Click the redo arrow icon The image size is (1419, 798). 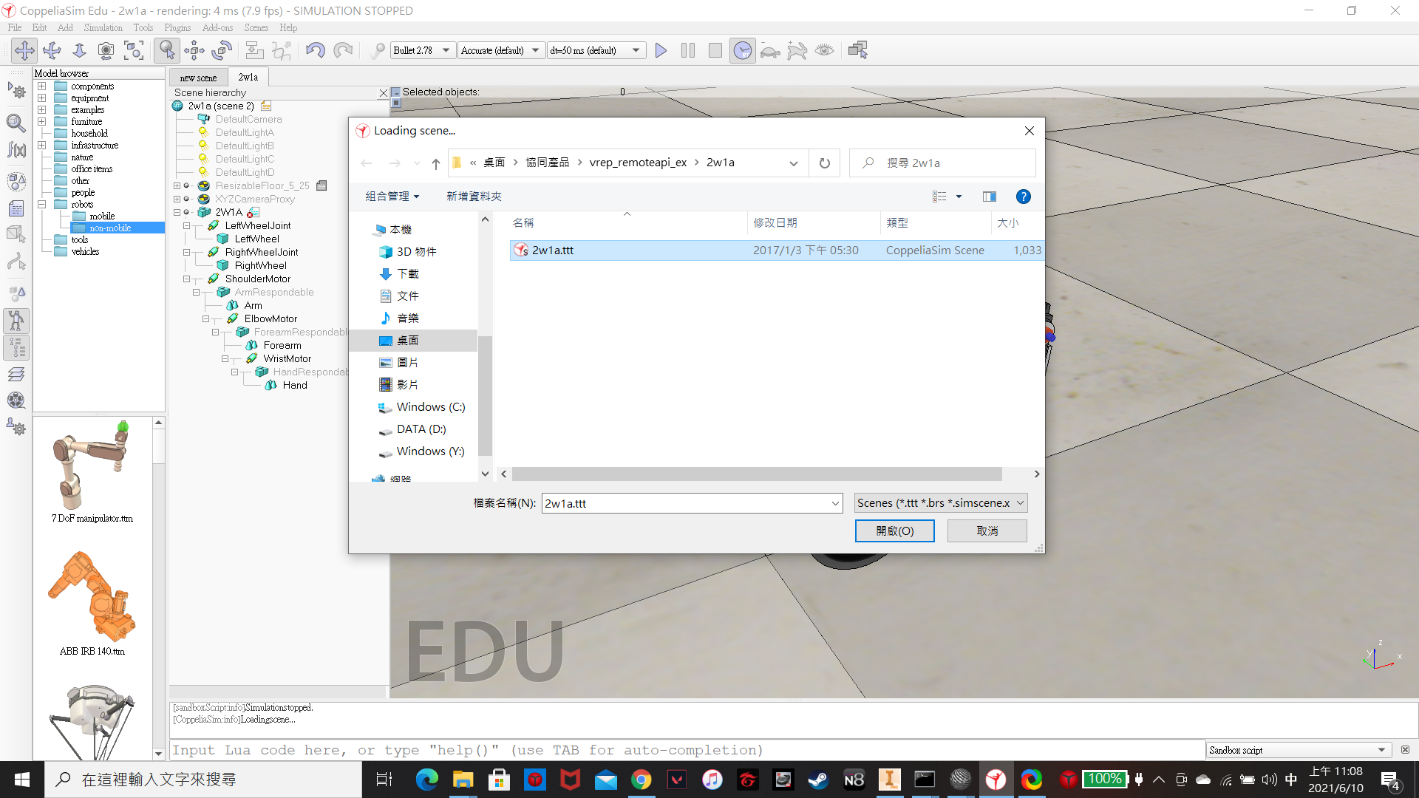coord(343,50)
